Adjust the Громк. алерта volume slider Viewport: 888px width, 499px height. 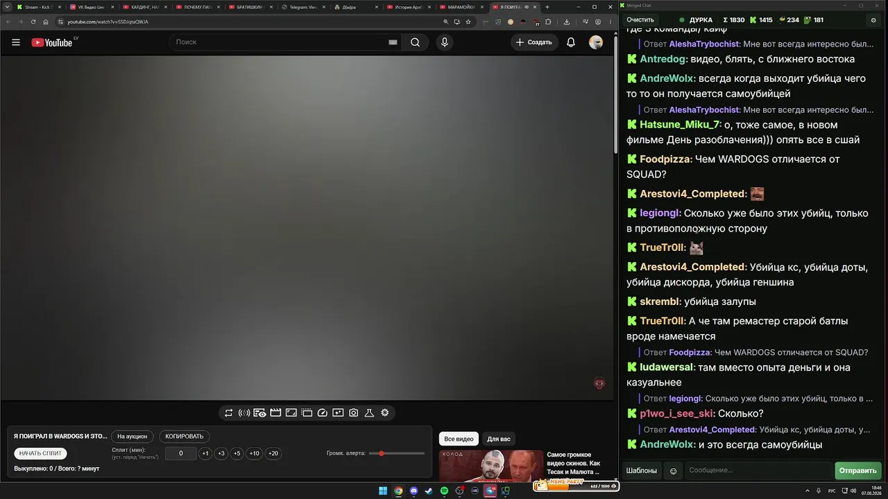pos(397,453)
